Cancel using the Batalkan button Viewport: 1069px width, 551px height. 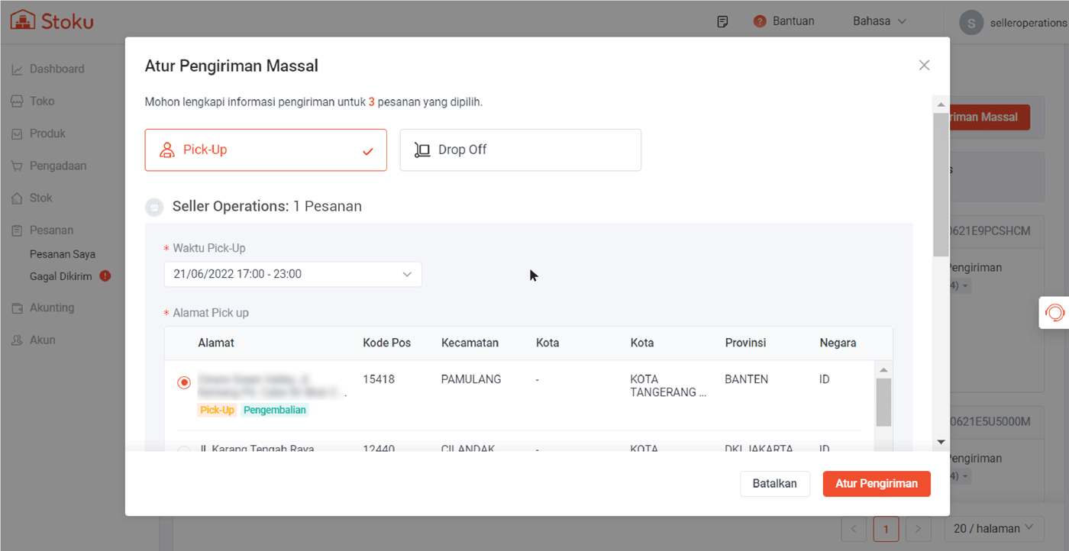[774, 483]
